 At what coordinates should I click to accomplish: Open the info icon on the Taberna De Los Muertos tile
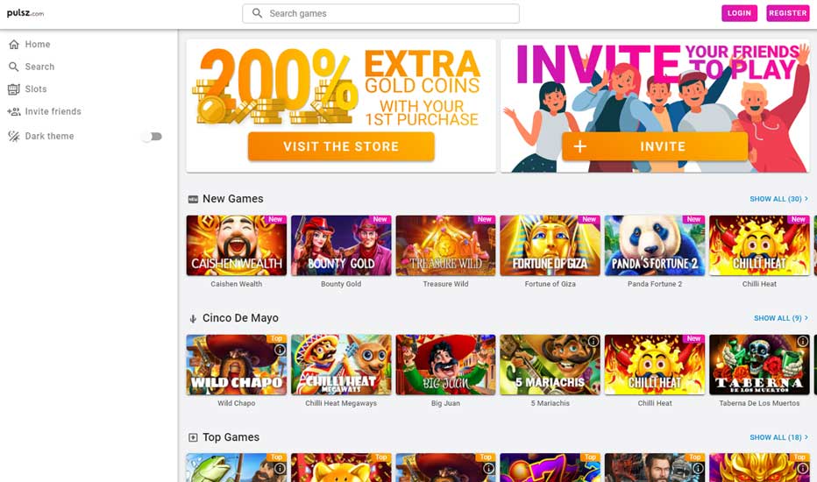[x=802, y=341]
